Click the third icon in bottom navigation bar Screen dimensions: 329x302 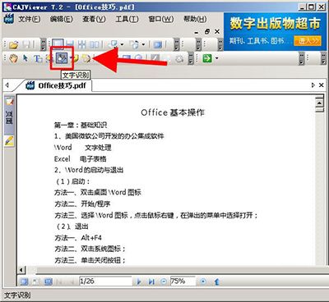[x=49, y=281]
